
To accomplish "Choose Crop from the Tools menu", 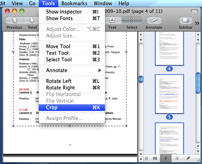I will point(72,108).
